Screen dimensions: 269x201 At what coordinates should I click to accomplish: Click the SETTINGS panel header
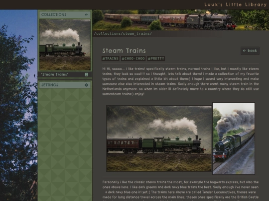(65, 85)
